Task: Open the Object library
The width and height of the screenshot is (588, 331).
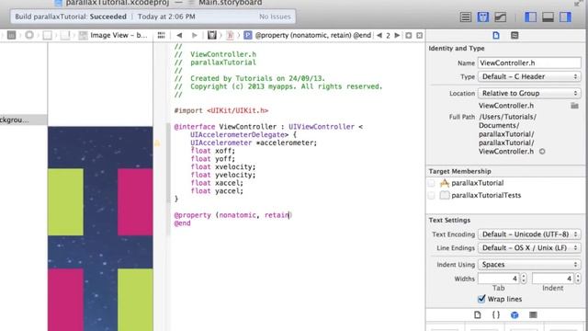Action: (514, 314)
